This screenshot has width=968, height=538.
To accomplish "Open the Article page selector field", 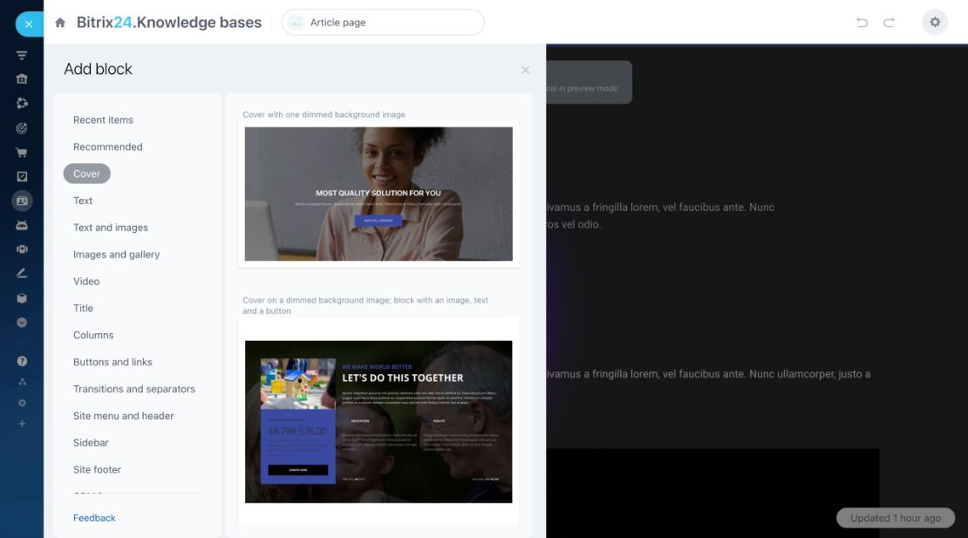I will point(383,22).
